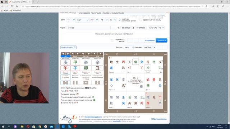The width and height of the screenshot is (230, 129).
Task: Click the day heavenly stem 甲
Action: point(75,62)
